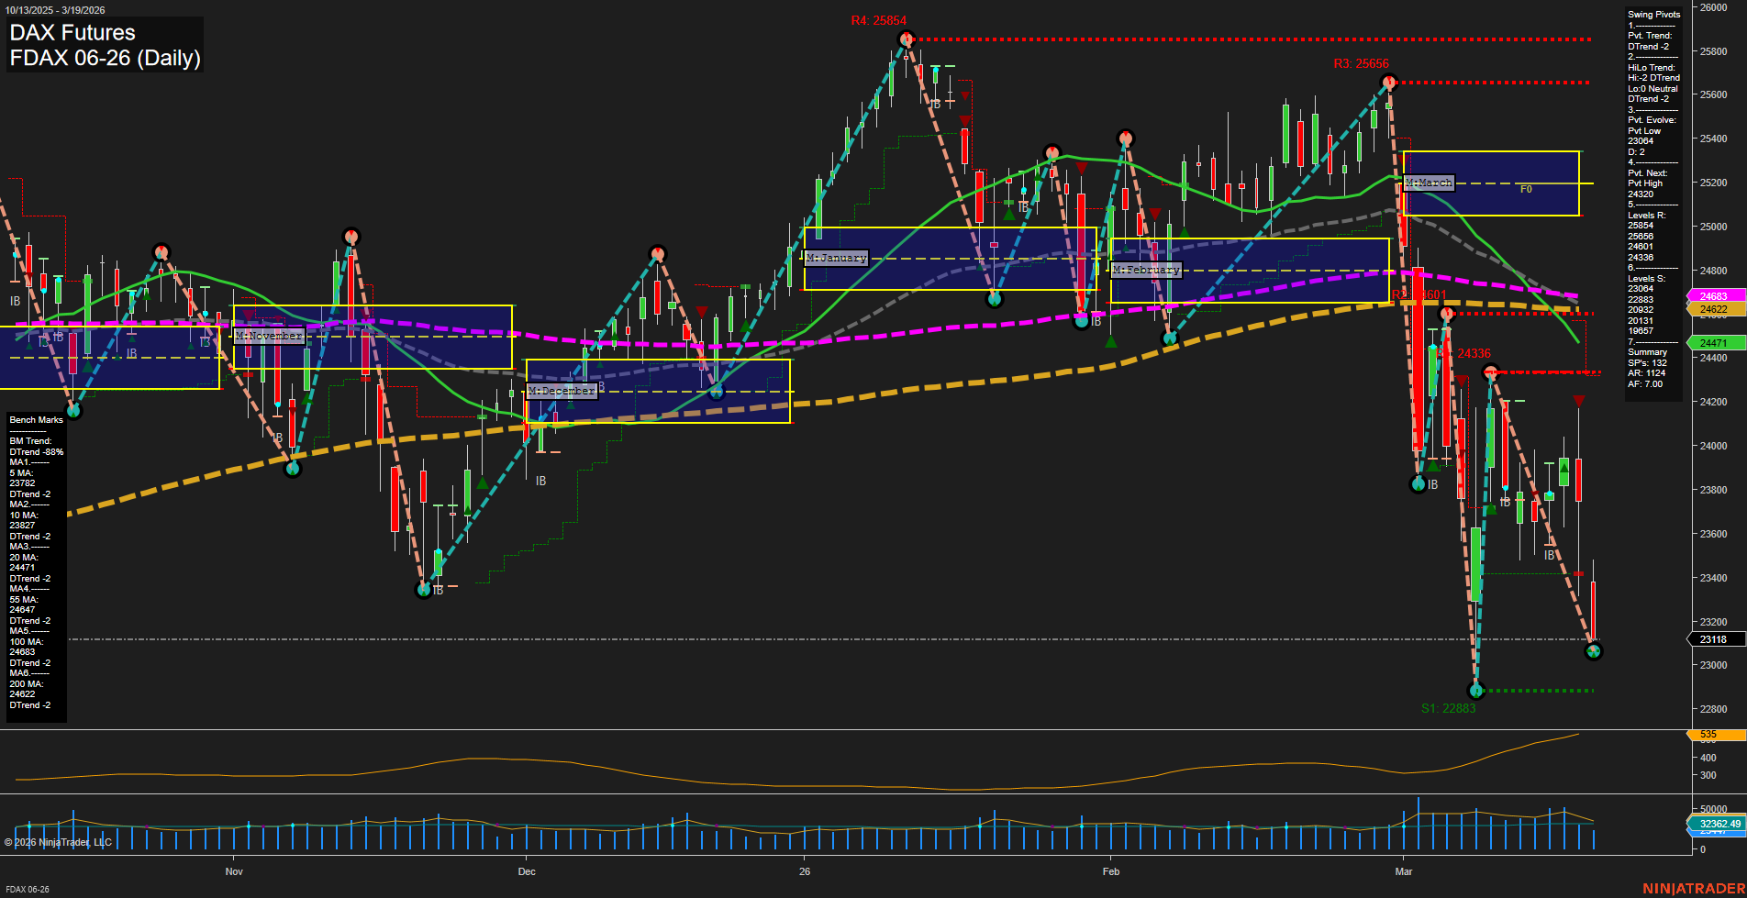
Task: Select the F0 midline marker inside the M:March box
Action: (1526, 189)
